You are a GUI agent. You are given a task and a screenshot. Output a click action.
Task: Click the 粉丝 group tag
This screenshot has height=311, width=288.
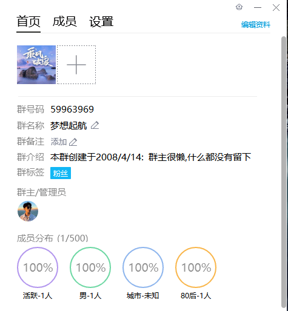pyautogui.click(x=61, y=173)
